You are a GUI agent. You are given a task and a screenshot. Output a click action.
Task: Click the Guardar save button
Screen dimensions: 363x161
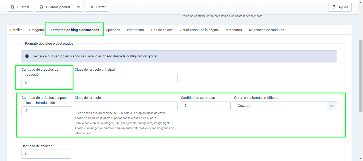coord(20,7)
